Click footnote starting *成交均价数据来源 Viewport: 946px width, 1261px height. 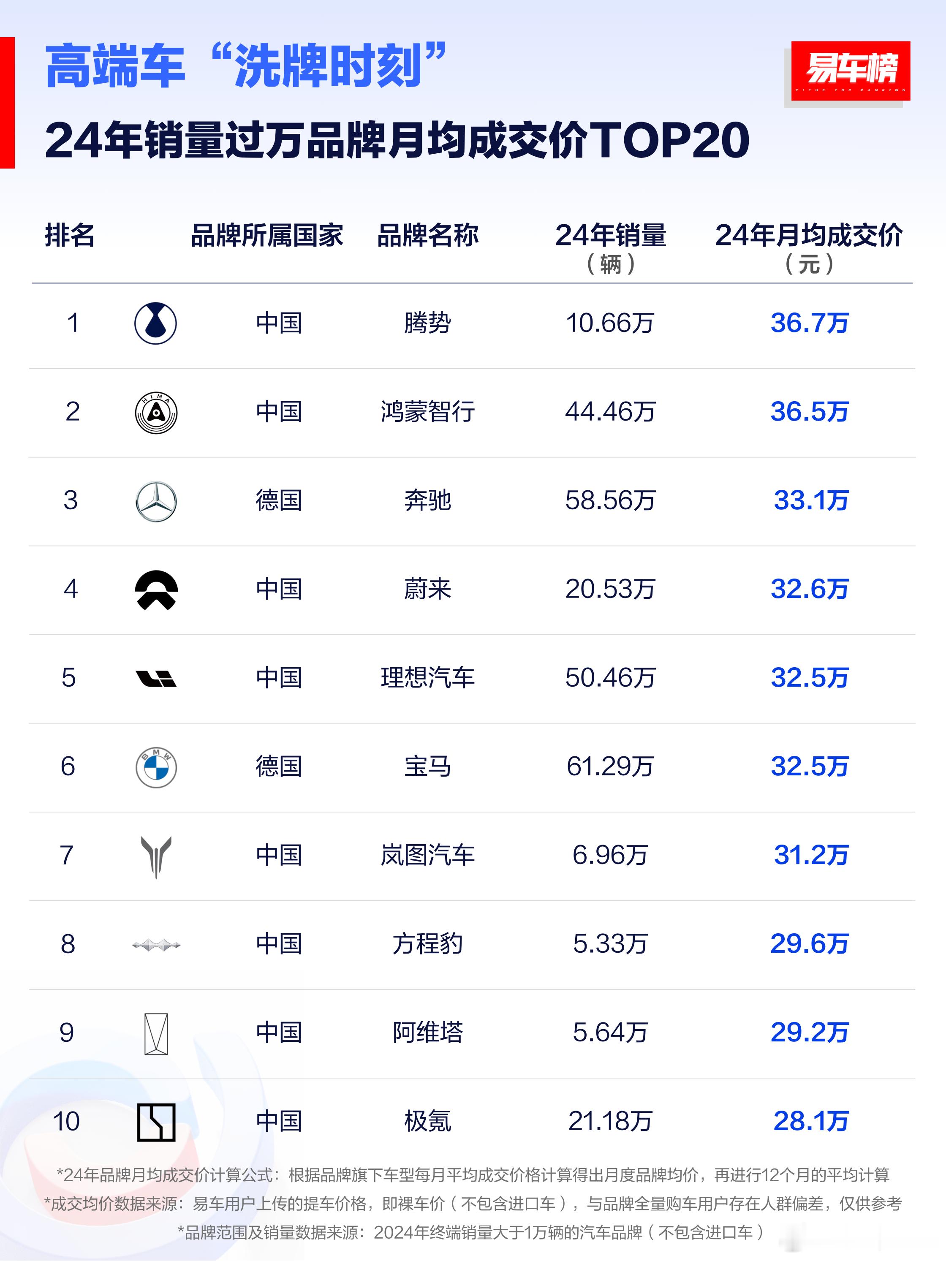click(x=473, y=1204)
